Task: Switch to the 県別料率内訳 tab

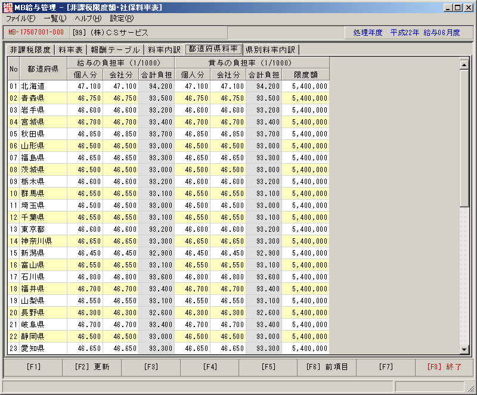Action: pos(271,49)
